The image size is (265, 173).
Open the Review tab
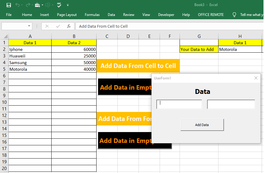pyautogui.click(x=129, y=15)
